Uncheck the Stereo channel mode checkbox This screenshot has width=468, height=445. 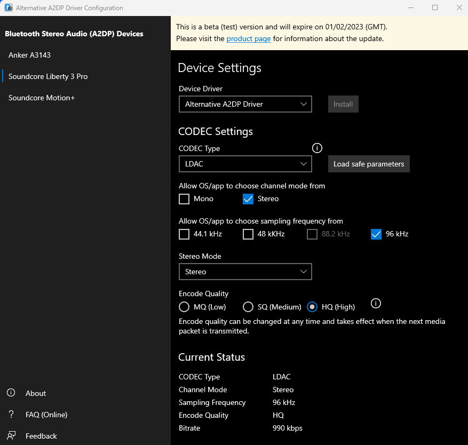[248, 199]
